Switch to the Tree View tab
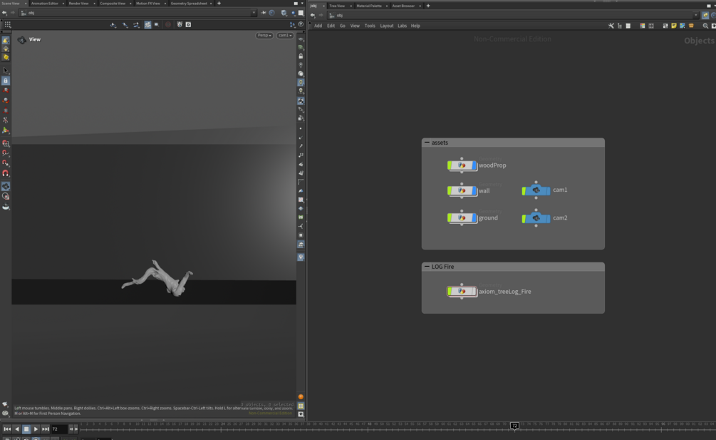 (x=337, y=6)
